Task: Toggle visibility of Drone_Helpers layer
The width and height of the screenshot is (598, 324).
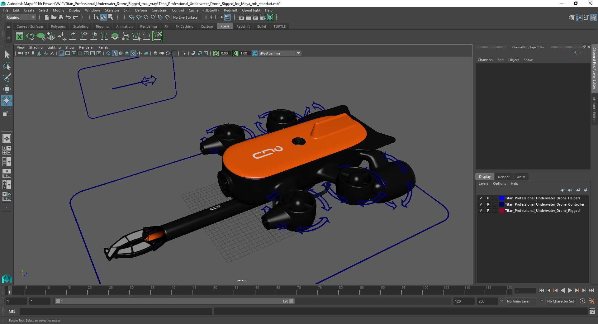Action: pos(481,198)
